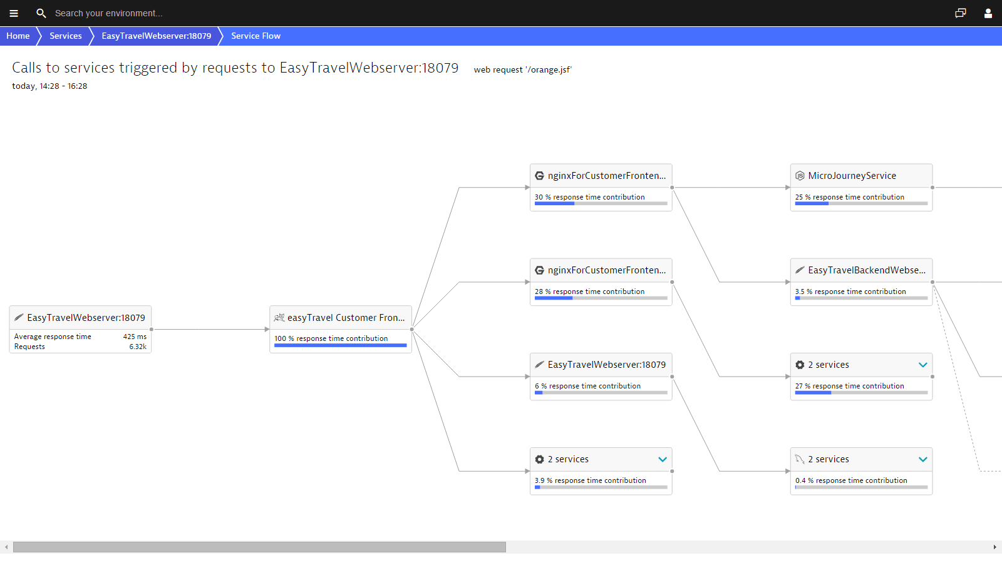Image resolution: width=1002 pixels, height=563 pixels.
Task: Select the EasyTravelBackendWebse... node title
Action: pos(867,270)
